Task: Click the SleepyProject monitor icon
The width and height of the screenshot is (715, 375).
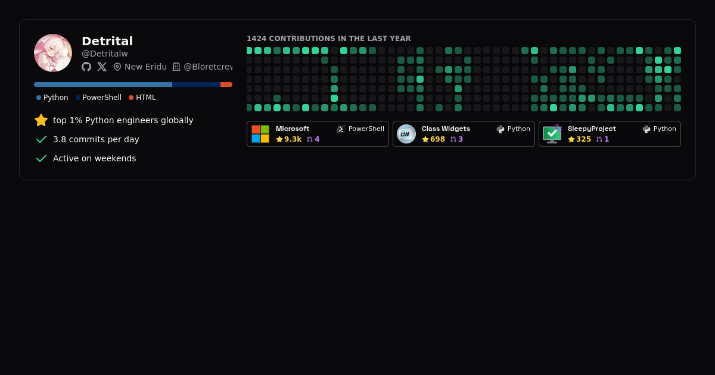Action: click(x=552, y=134)
